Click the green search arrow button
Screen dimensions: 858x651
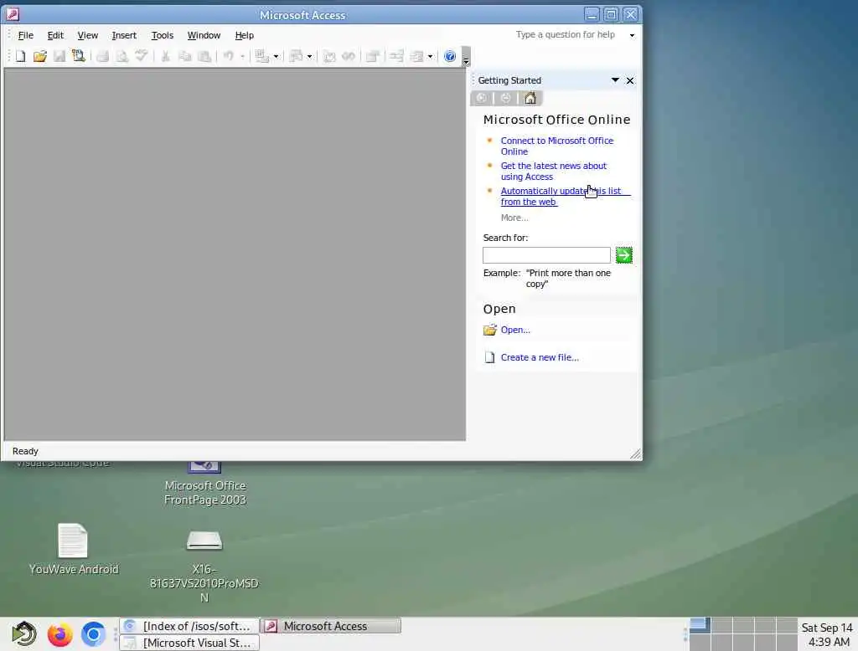point(623,255)
